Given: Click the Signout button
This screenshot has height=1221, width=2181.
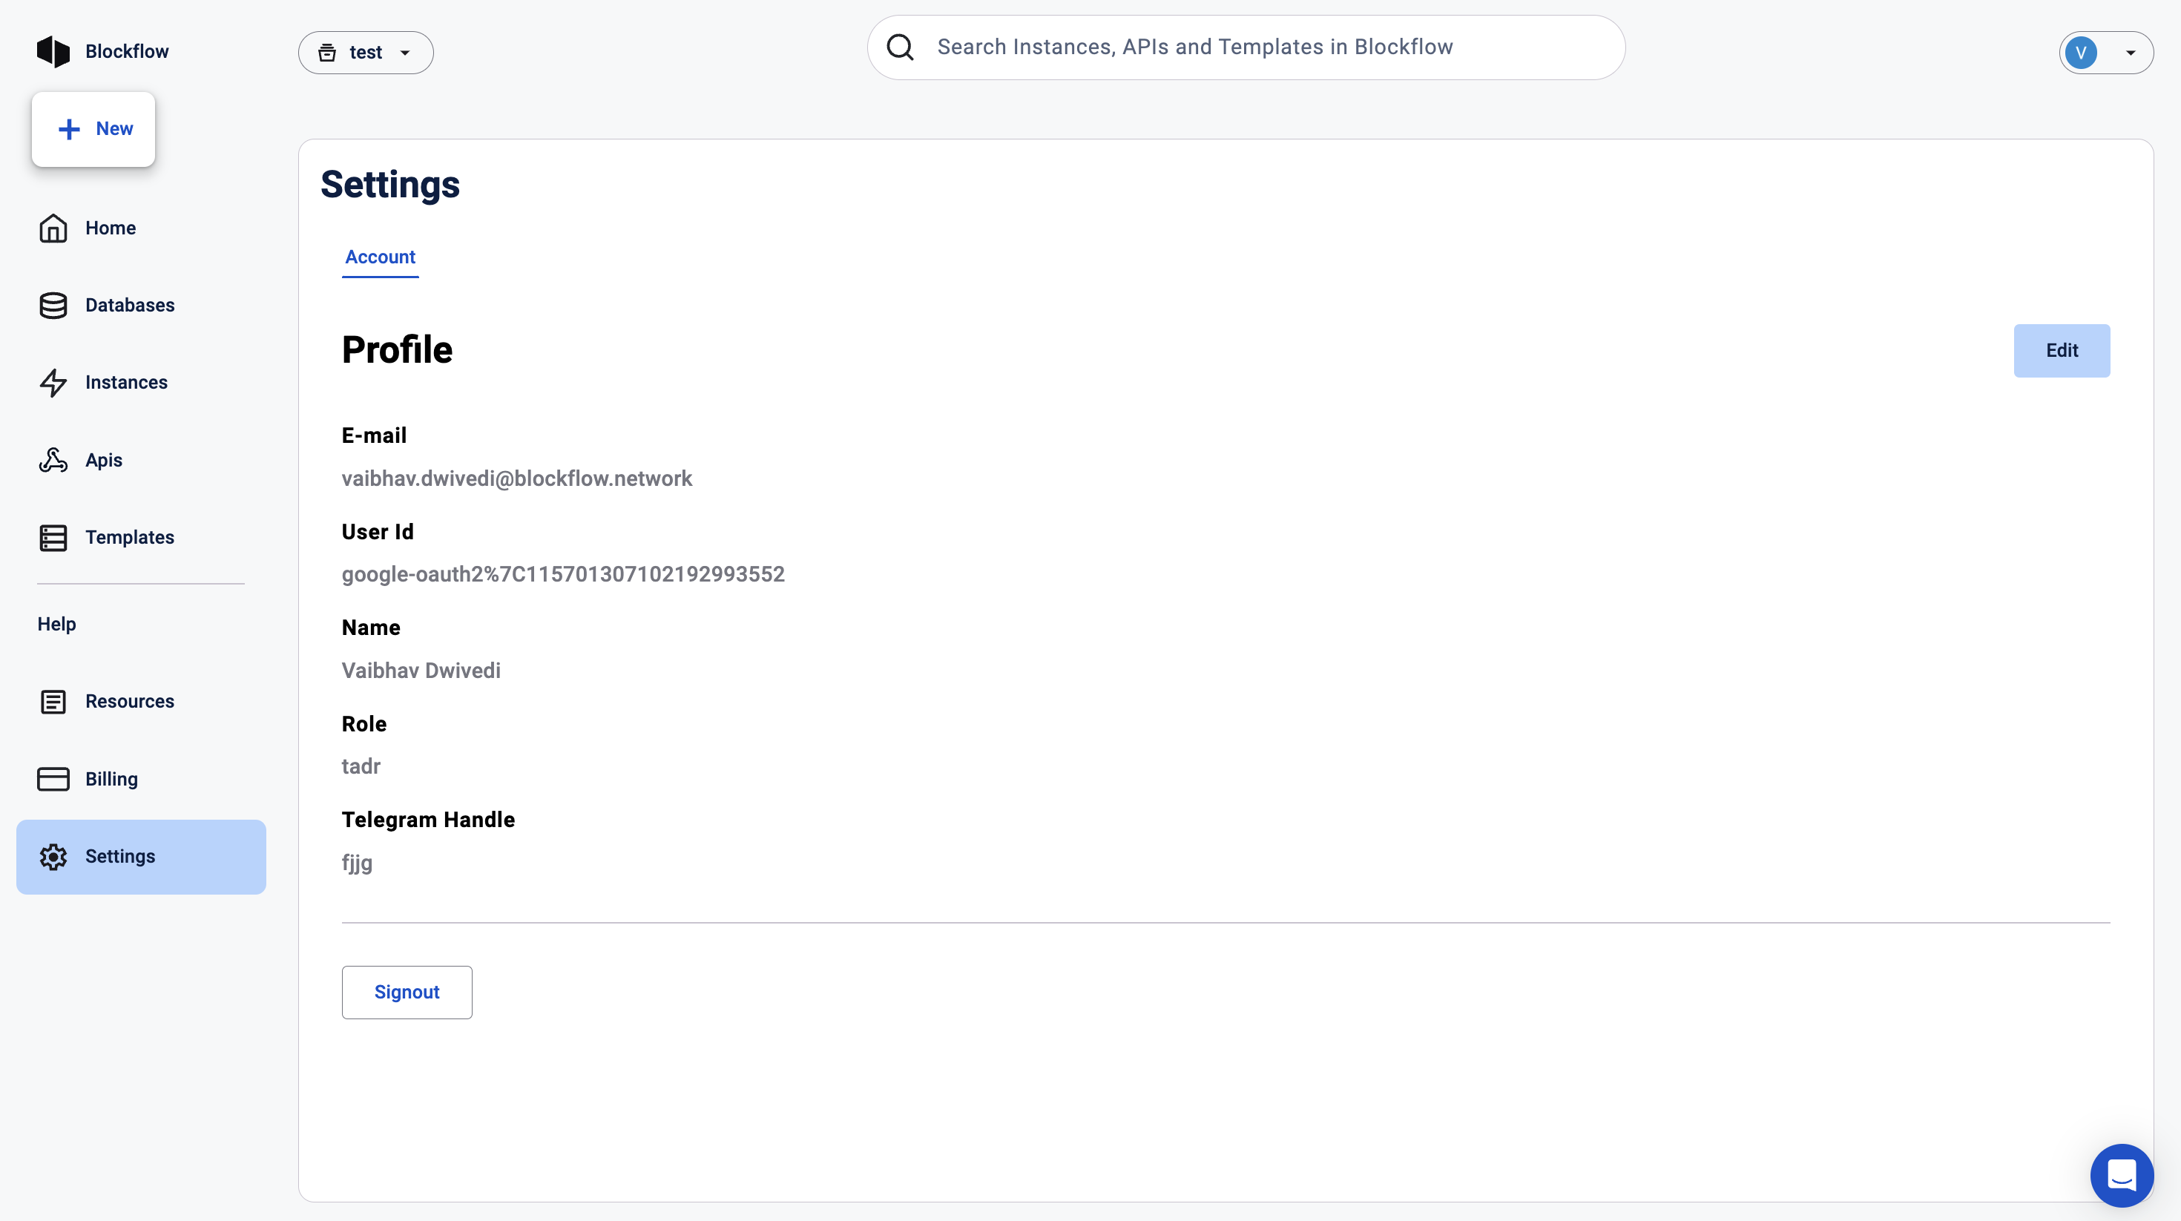Looking at the screenshot, I should (407, 993).
